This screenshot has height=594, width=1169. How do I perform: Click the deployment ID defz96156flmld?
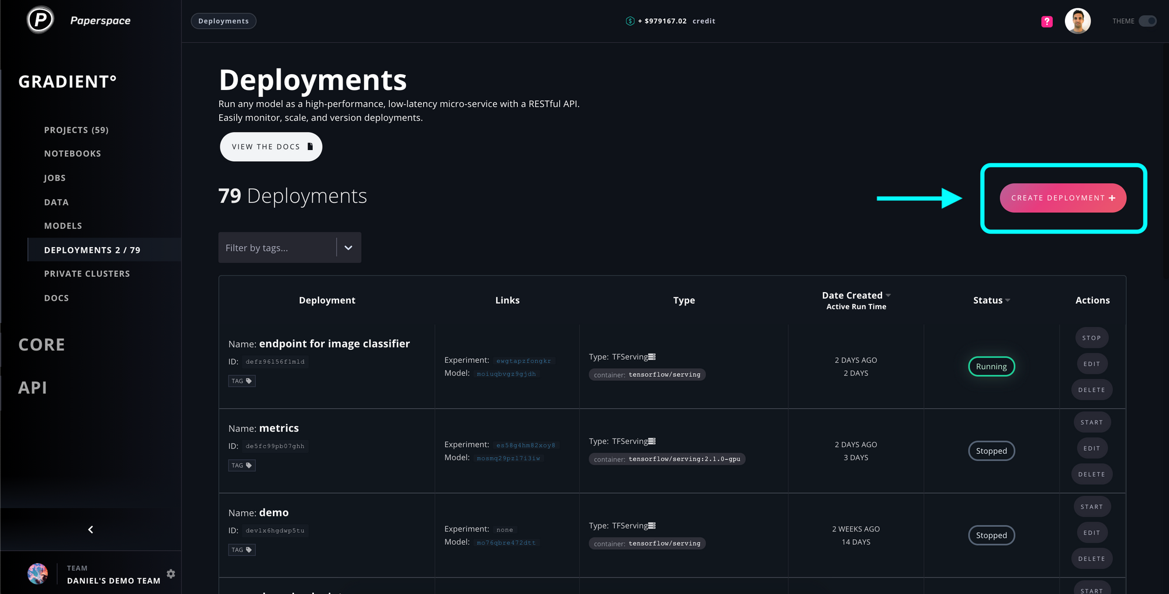pyautogui.click(x=275, y=362)
